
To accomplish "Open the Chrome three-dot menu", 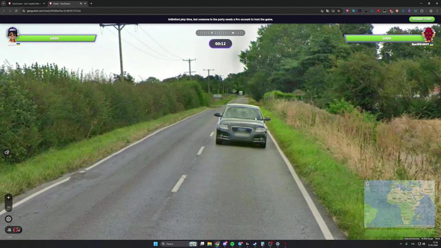I will [437, 11].
